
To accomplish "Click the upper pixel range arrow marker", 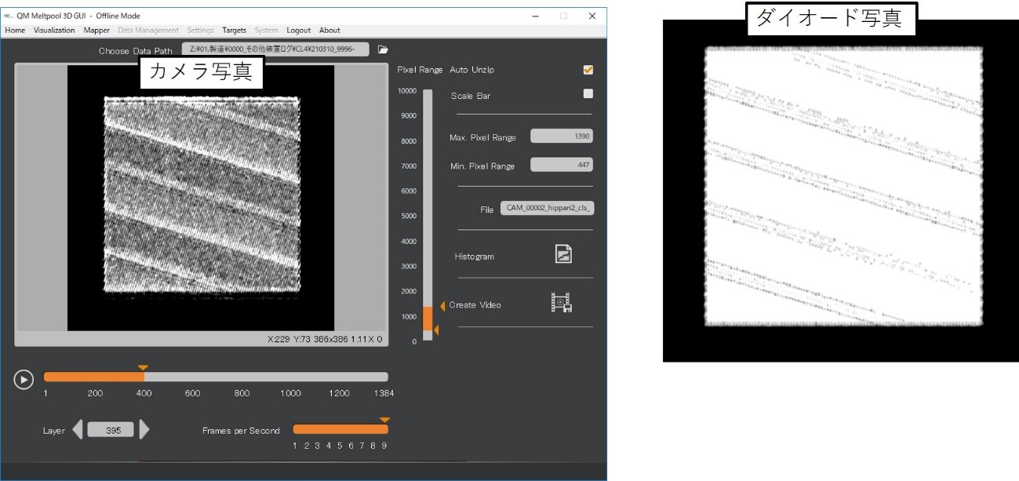I will [442, 305].
